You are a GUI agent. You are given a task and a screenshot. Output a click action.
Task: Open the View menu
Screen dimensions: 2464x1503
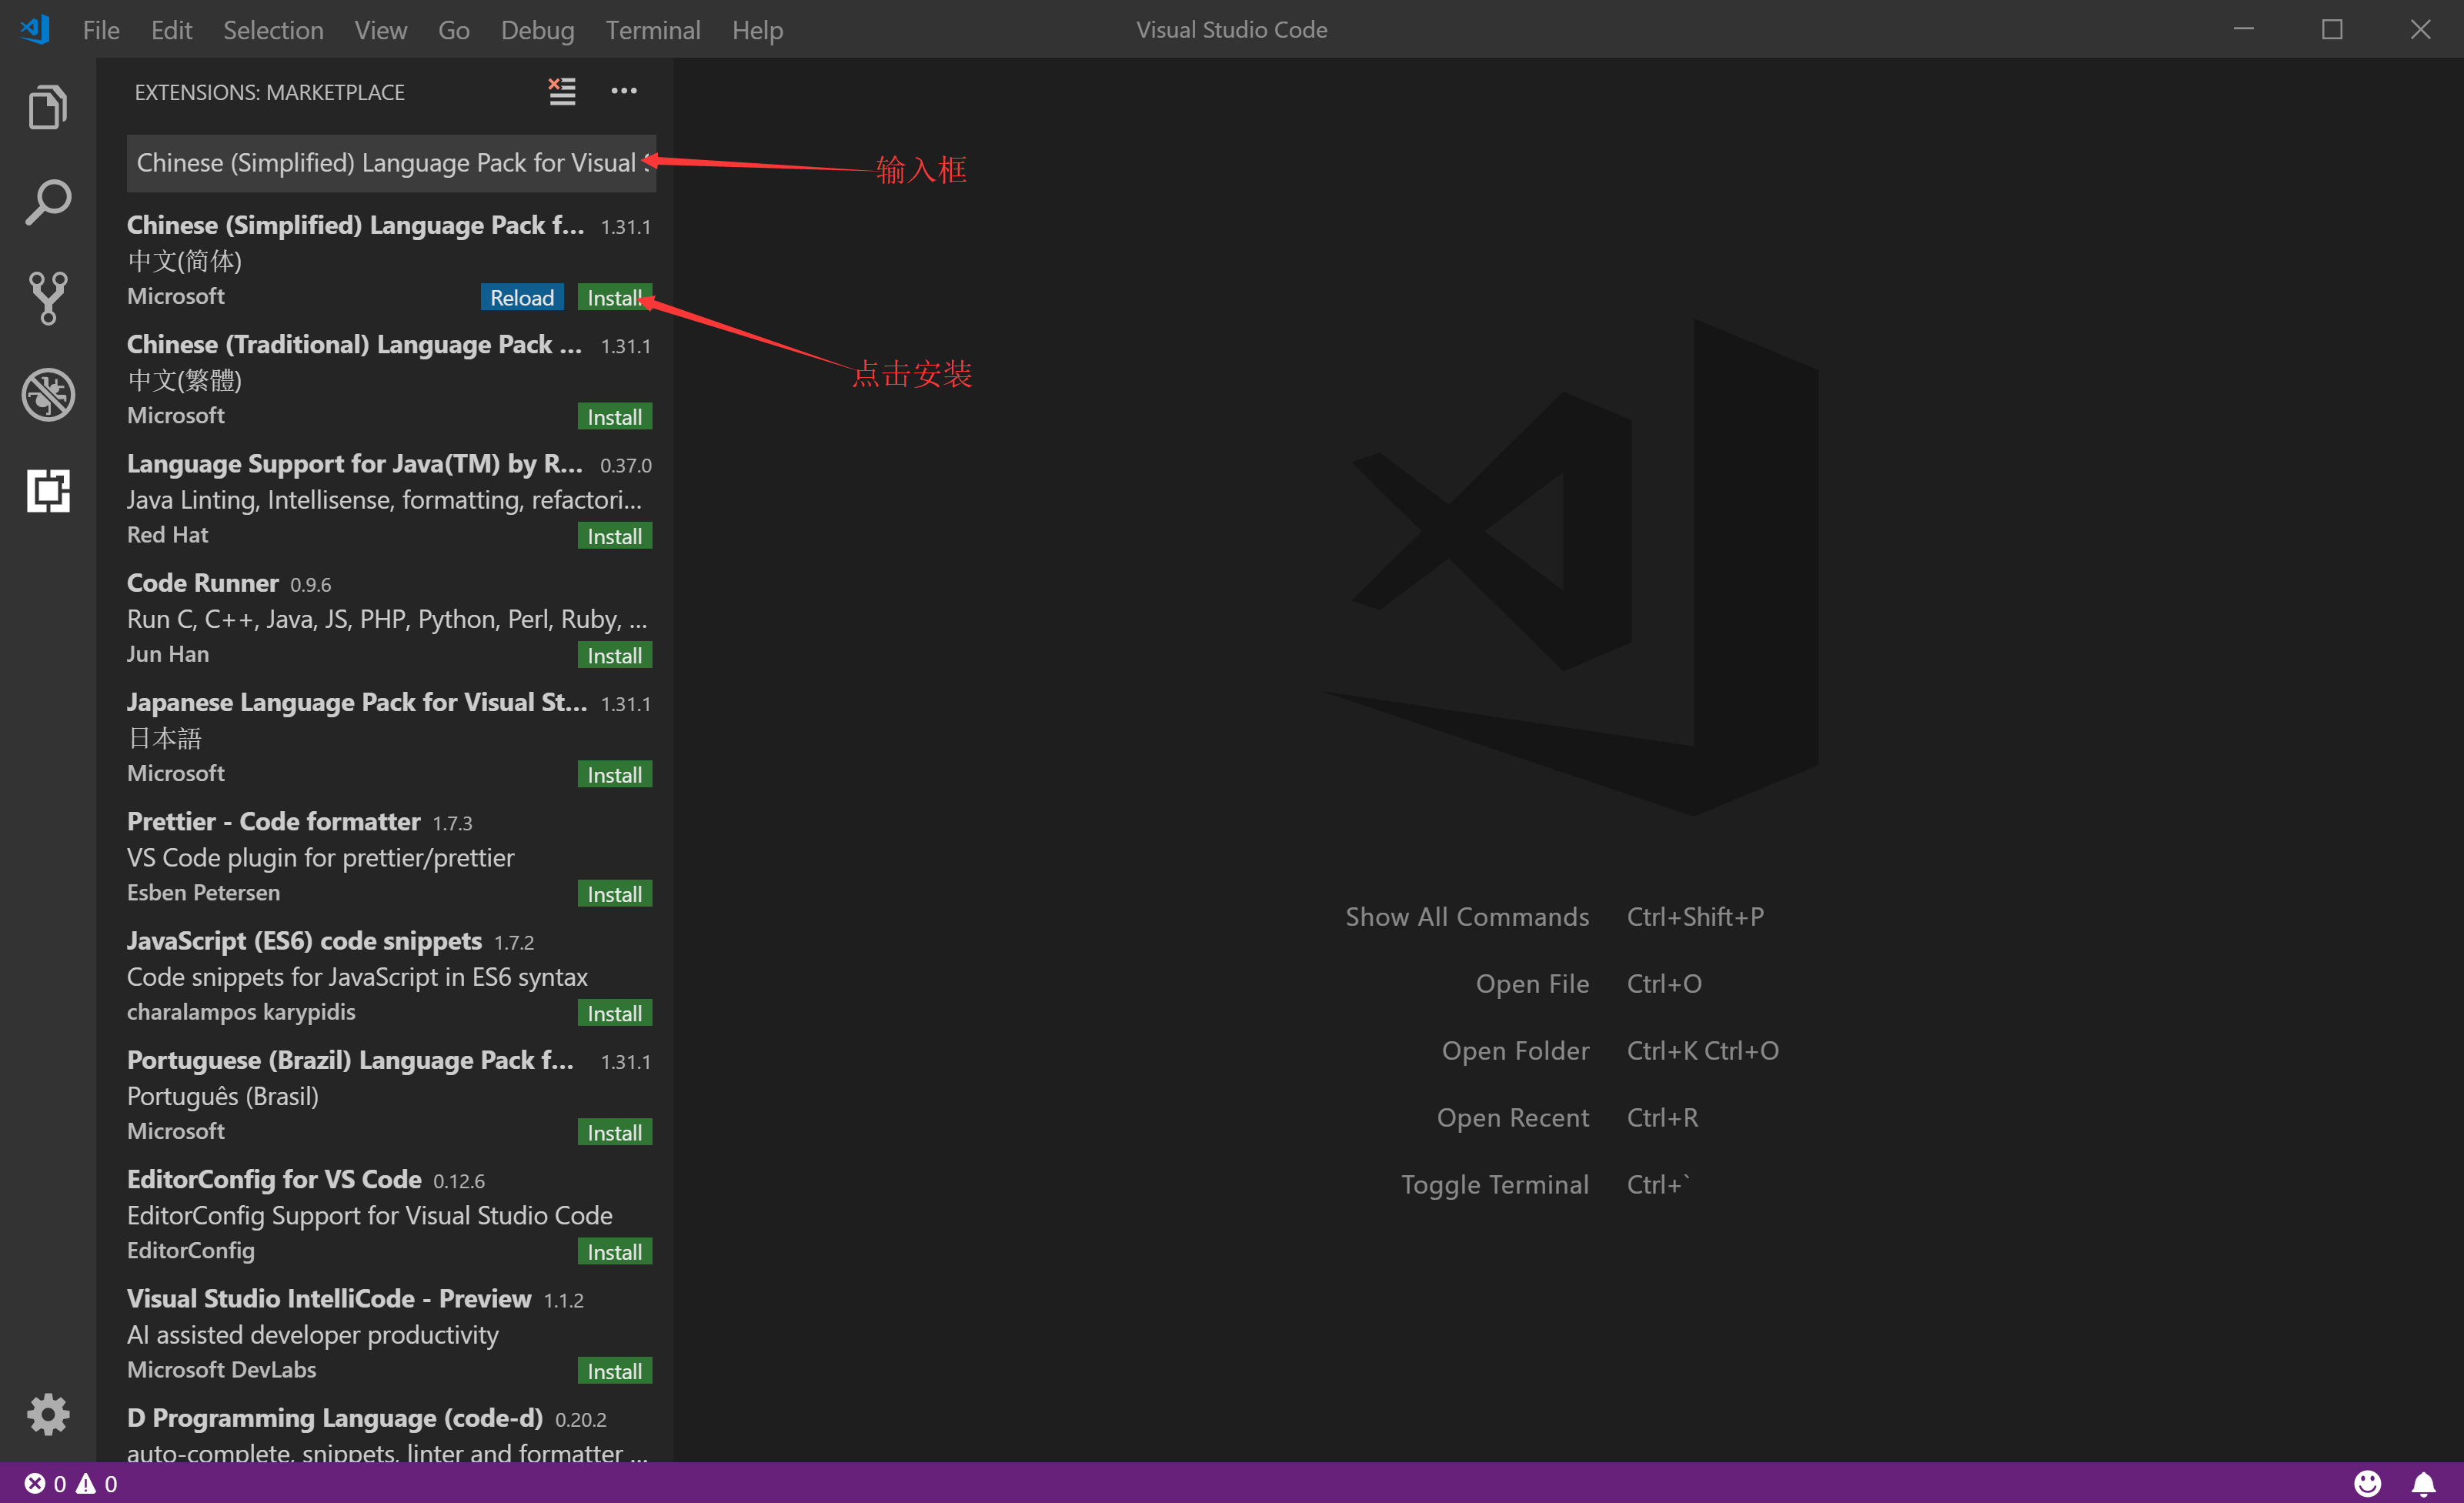380,30
